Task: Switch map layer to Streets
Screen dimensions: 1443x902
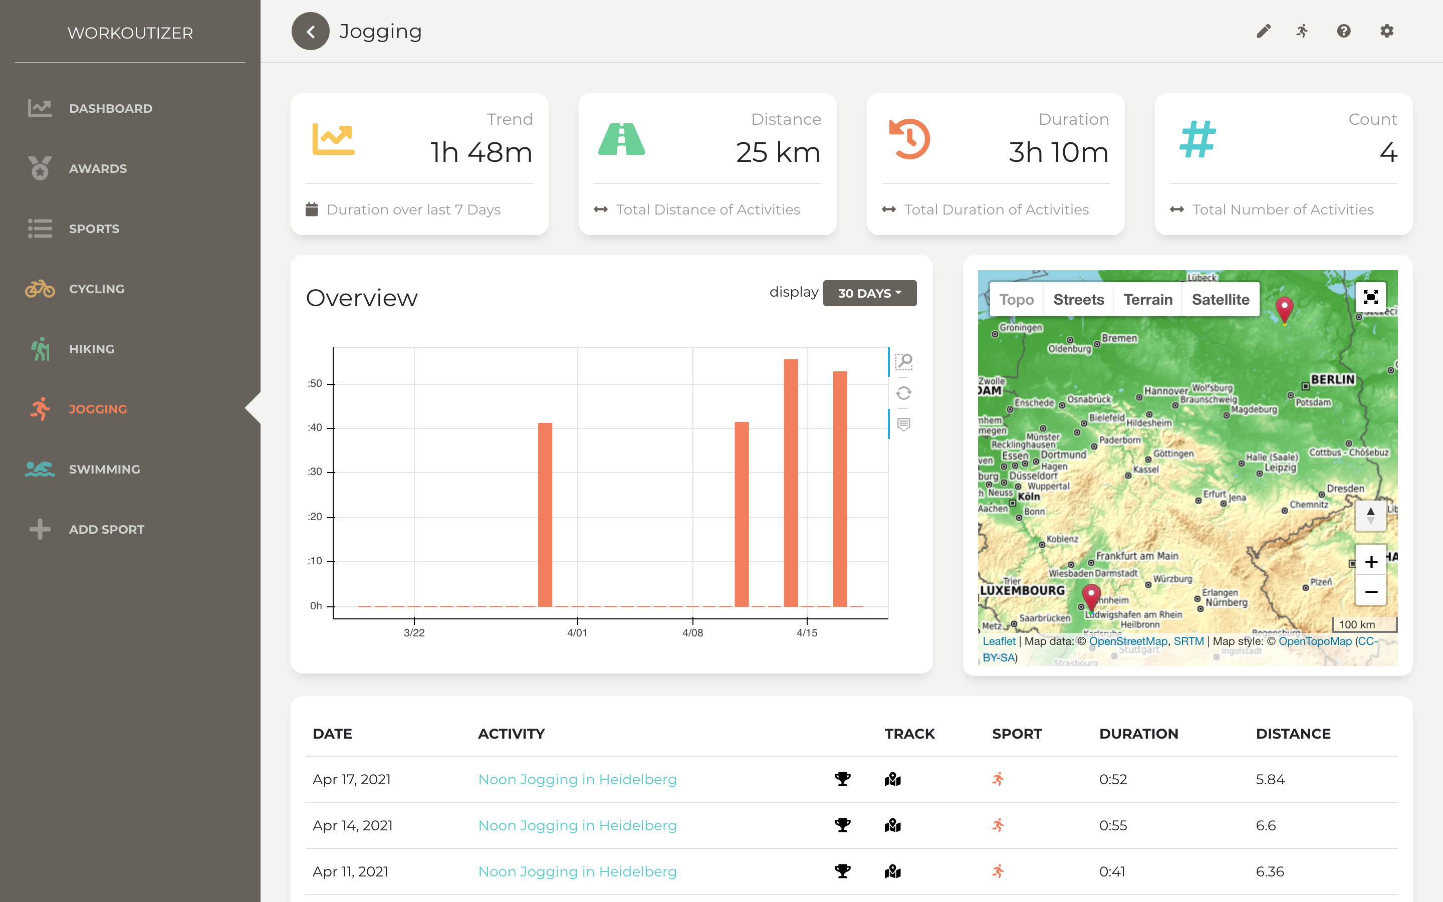Action: tap(1078, 300)
